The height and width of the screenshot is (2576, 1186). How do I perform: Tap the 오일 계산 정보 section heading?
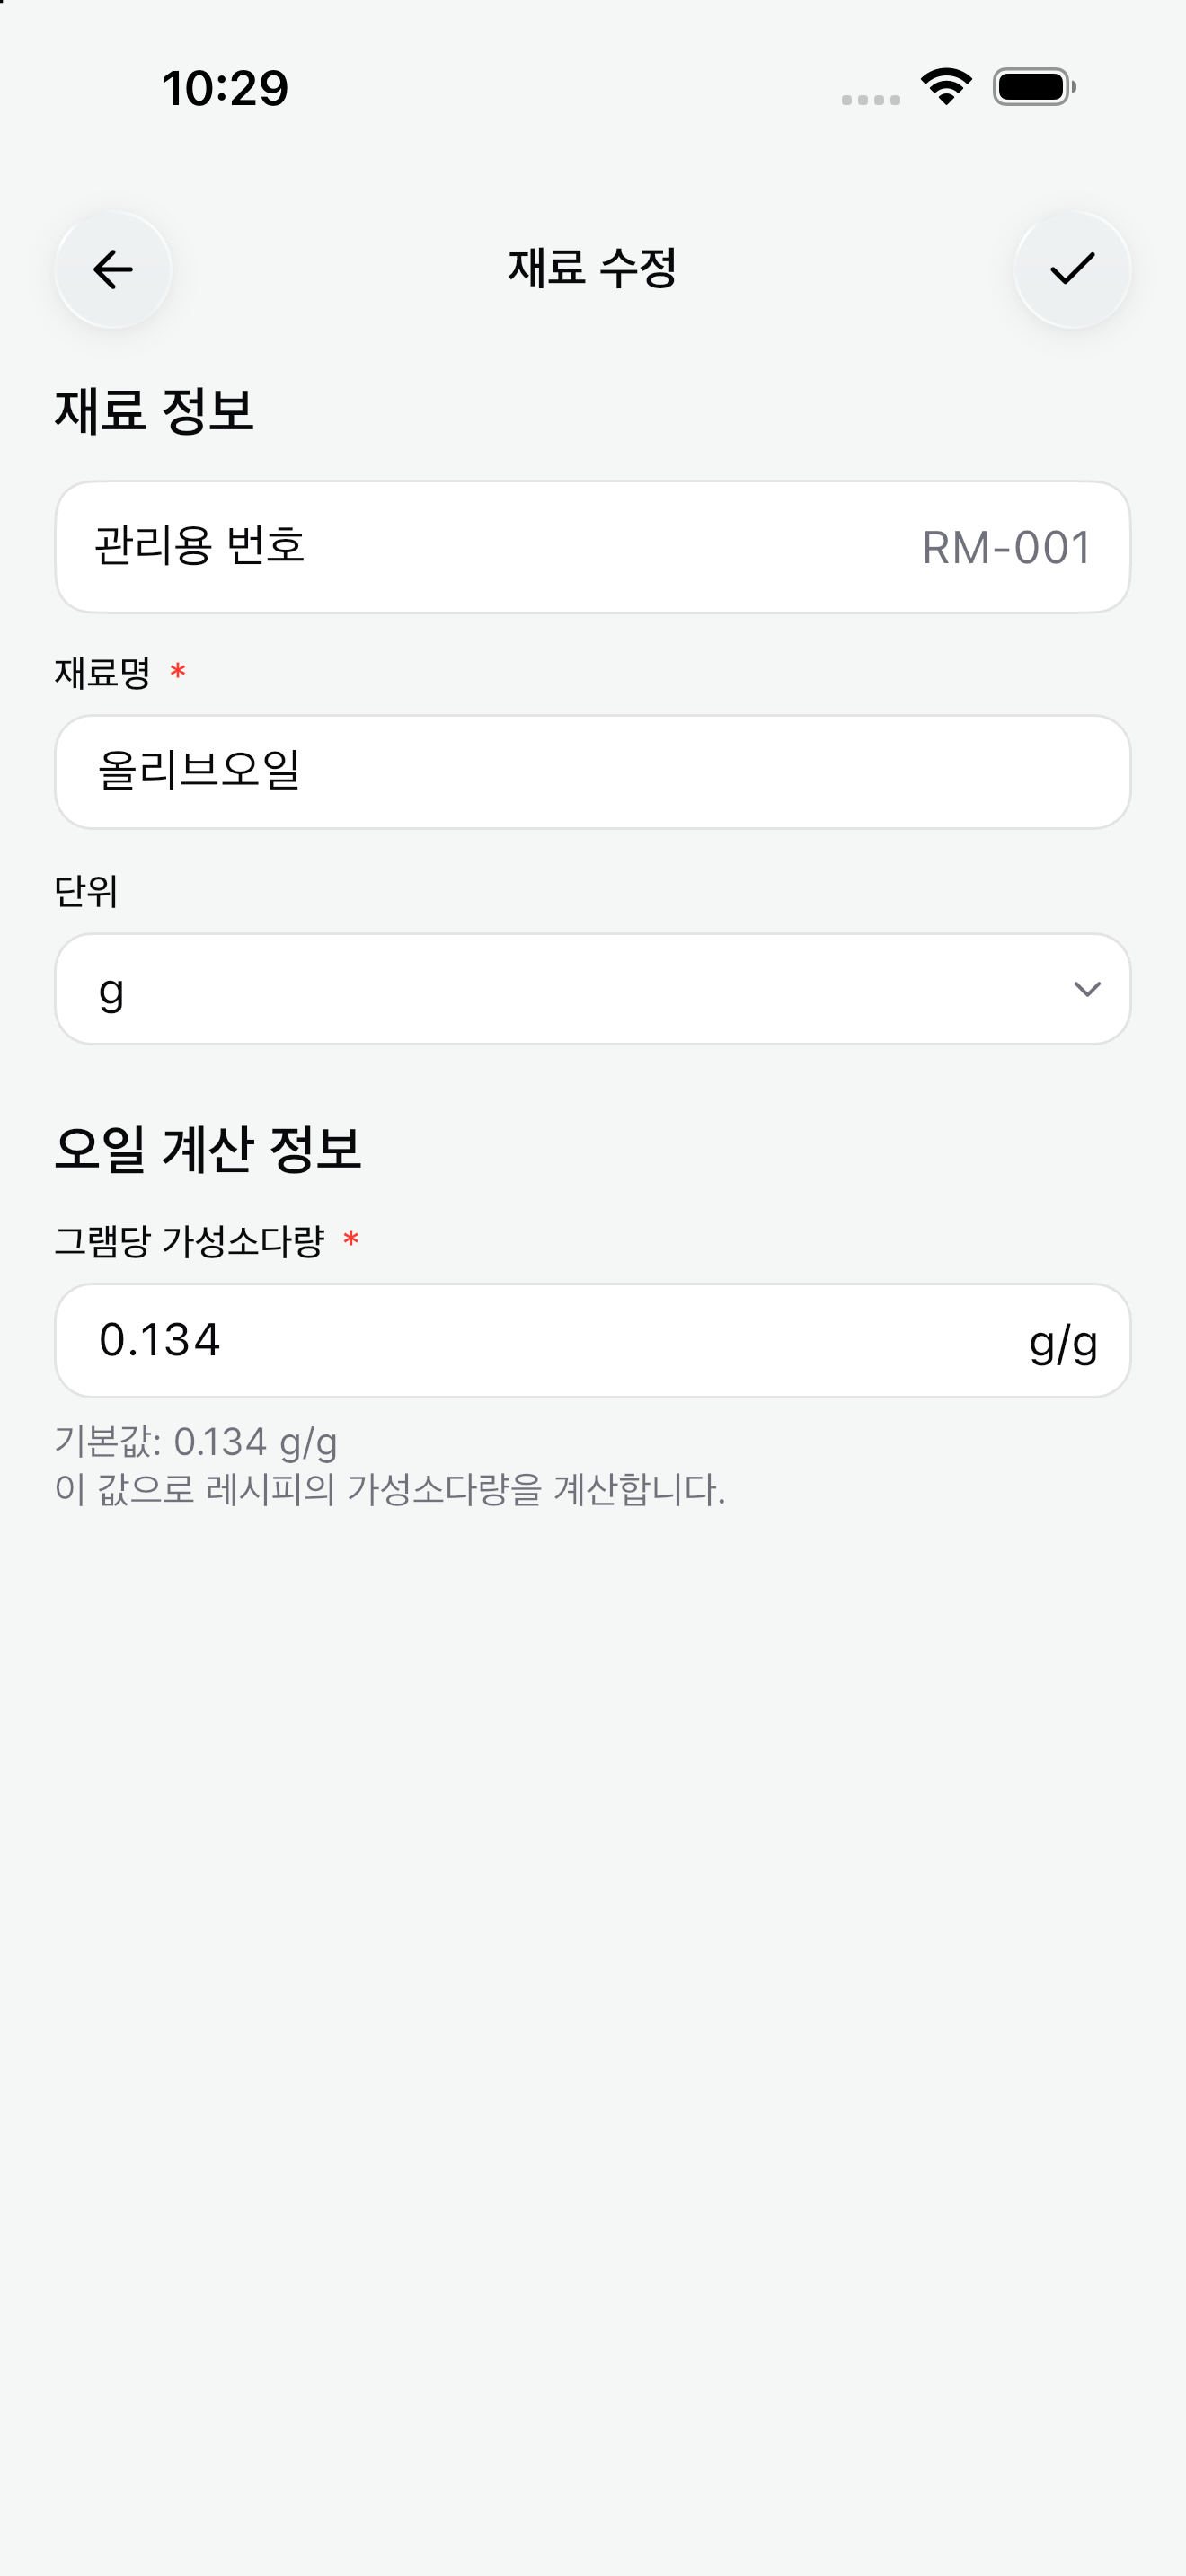click(208, 1148)
